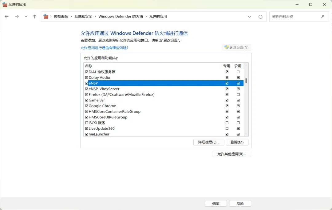Click the app list scrollbar thumb

pyautogui.click(x=246, y=81)
